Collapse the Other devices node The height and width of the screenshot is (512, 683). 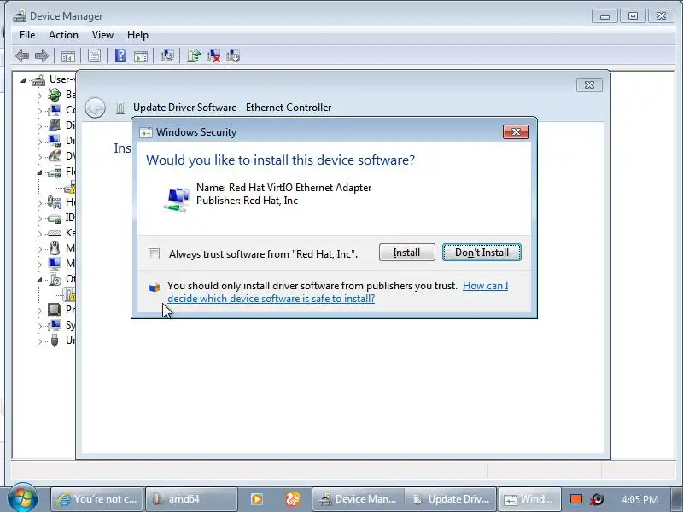point(39,280)
